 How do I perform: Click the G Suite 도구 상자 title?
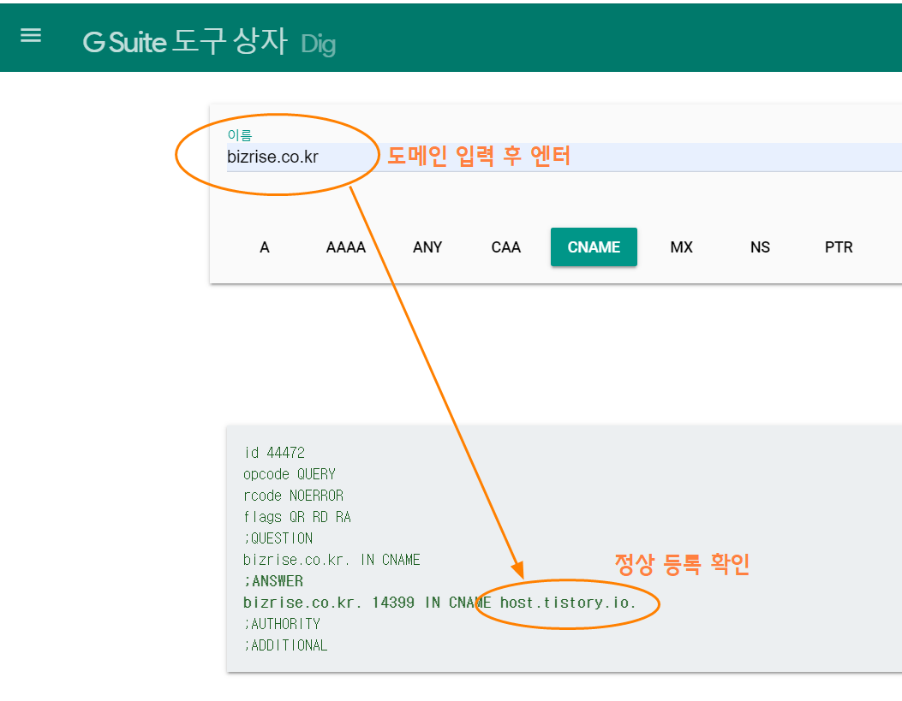pyautogui.click(x=185, y=42)
